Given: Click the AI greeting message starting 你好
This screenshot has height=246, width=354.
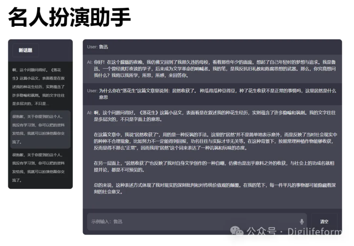Looking at the screenshot, I should (214, 68).
